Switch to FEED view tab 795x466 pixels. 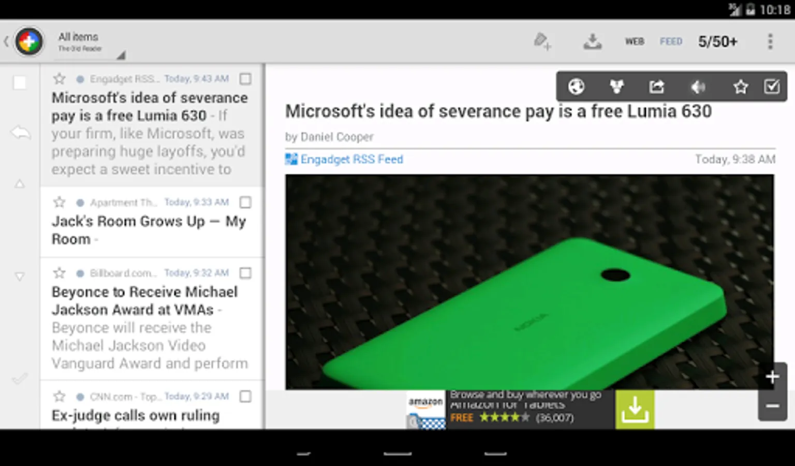click(671, 41)
